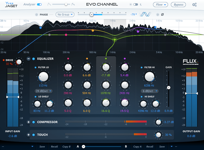Open the Flow menu
The width and height of the screenshot is (204, 150).
(160, 4)
